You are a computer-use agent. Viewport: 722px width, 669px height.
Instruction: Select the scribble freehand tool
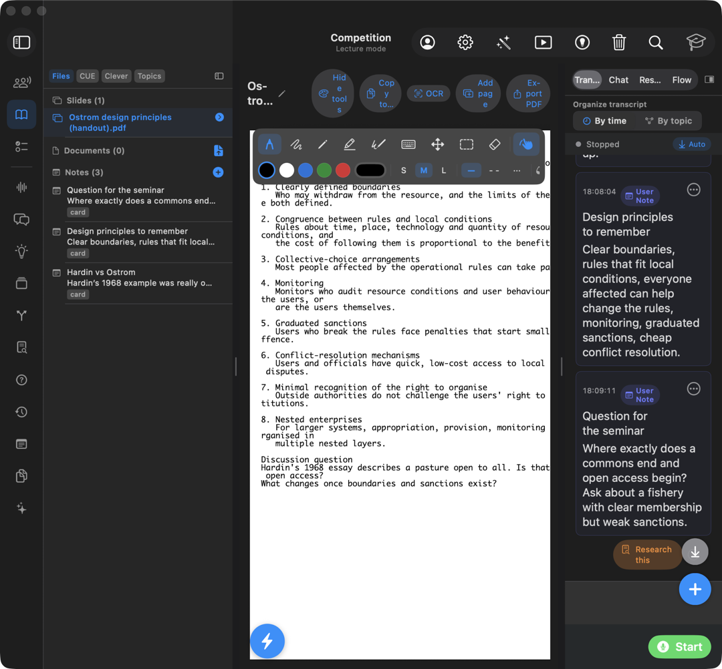click(296, 144)
